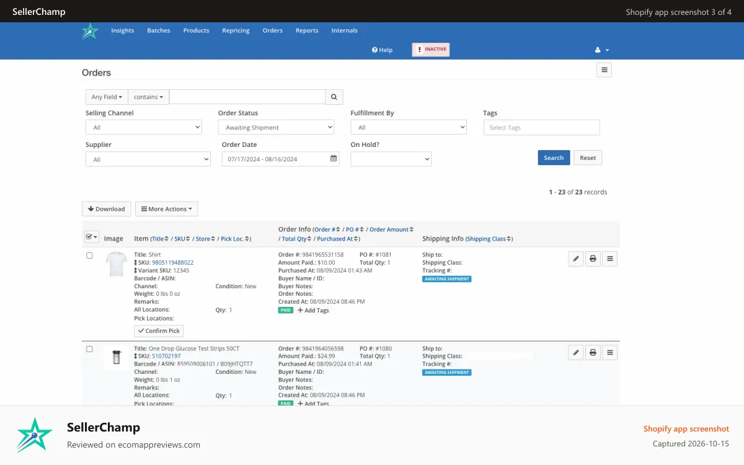Click the Shirt product thumbnail
The width and height of the screenshot is (744, 465).
point(116,264)
